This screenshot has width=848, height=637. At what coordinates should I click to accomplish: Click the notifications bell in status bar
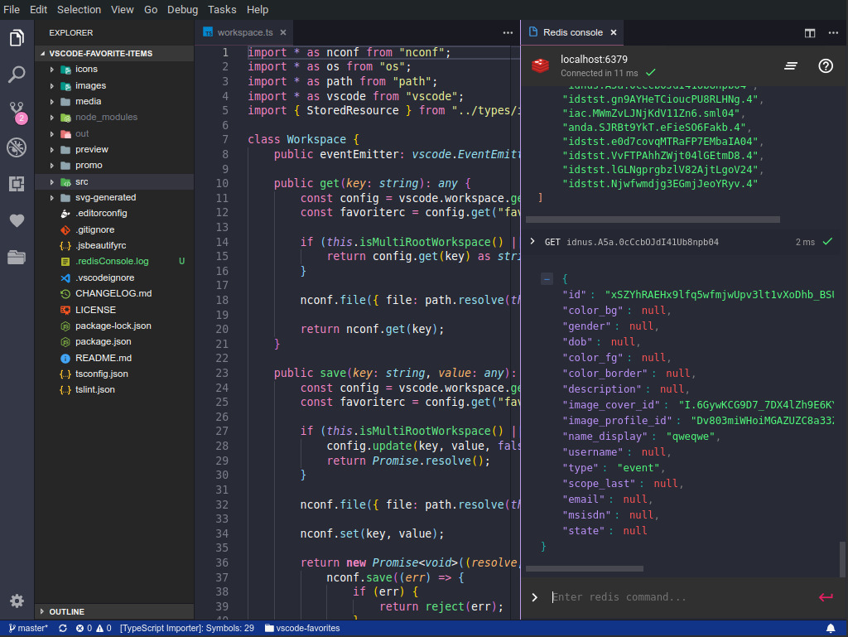[830, 628]
